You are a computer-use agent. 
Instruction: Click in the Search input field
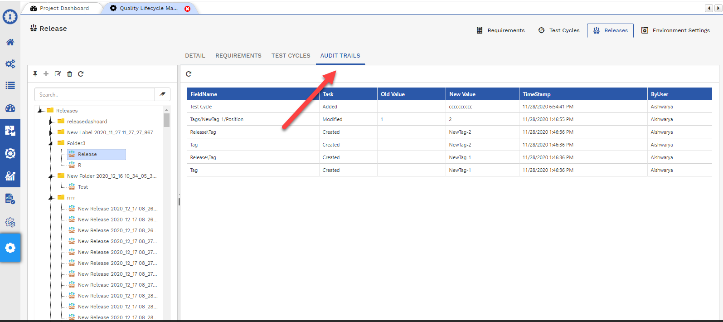[x=95, y=94]
